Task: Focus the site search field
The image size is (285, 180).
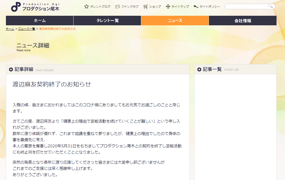Action: pyautogui.click(x=250, y=6)
